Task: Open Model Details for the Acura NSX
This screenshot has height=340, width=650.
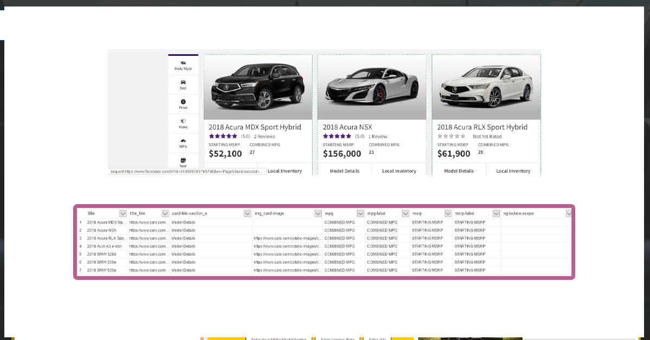Action: pos(344,171)
